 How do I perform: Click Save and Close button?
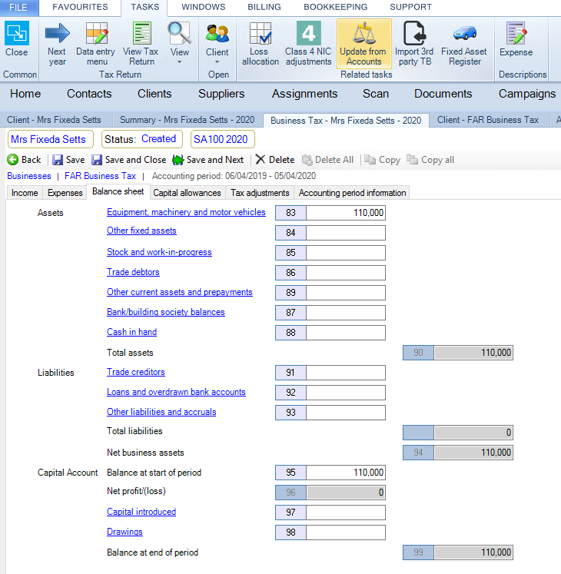129,160
